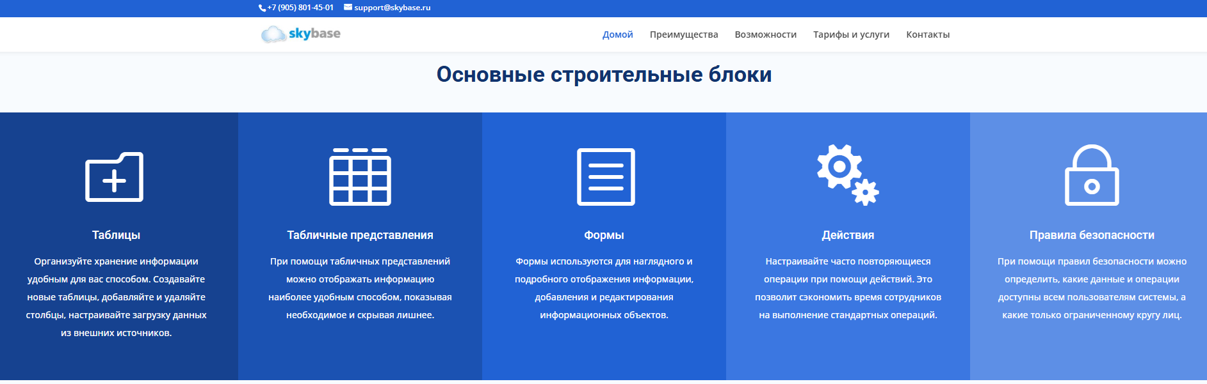Click the support@skybase.ru email link

(392, 8)
